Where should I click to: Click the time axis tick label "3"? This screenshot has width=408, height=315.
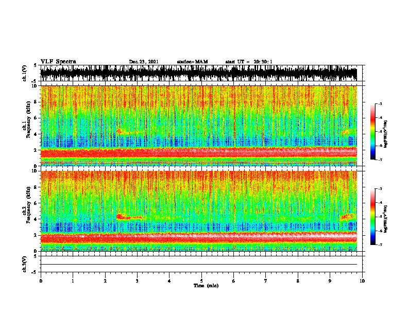pos(137,281)
